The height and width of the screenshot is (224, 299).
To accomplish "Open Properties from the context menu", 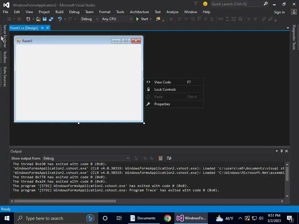I will click(173, 104).
